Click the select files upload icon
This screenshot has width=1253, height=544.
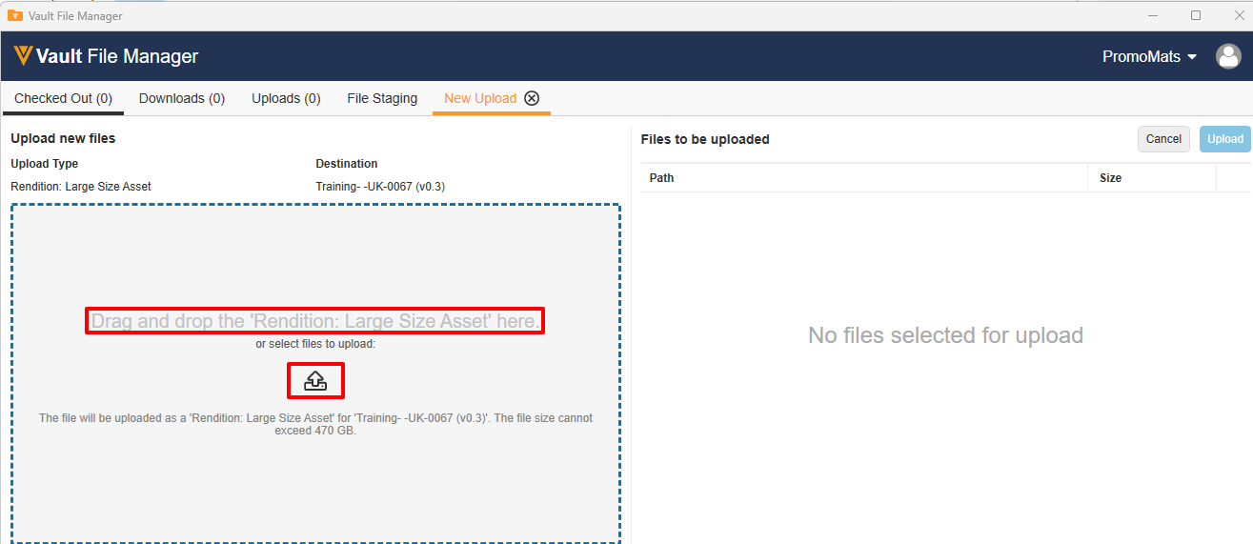tap(315, 381)
